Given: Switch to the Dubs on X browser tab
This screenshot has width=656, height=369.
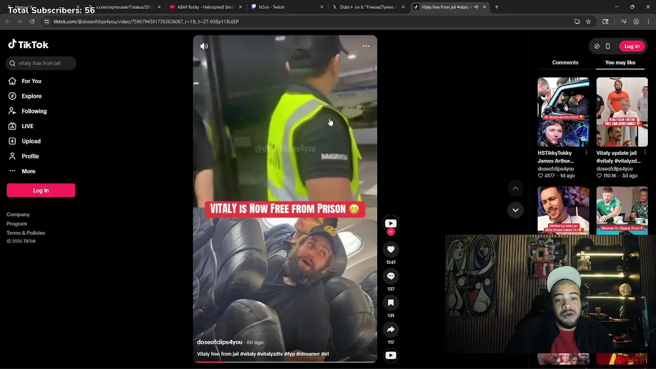Looking at the screenshot, I should click(x=366, y=7).
